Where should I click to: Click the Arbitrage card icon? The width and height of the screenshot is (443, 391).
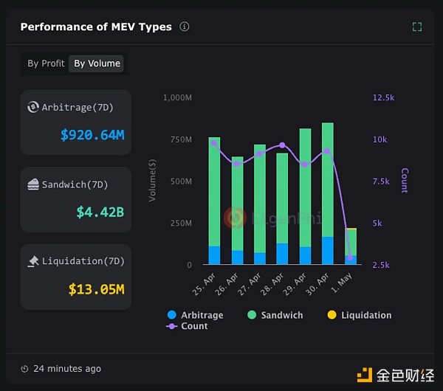[x=33, y=108]
